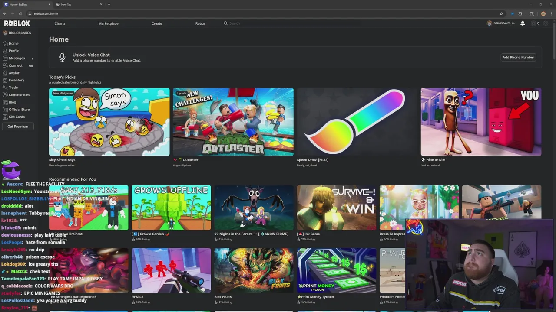Image resolution: width=556 pixels, height=312 pixels.
Task: Go back in the browser
Action: pos(5,13)
